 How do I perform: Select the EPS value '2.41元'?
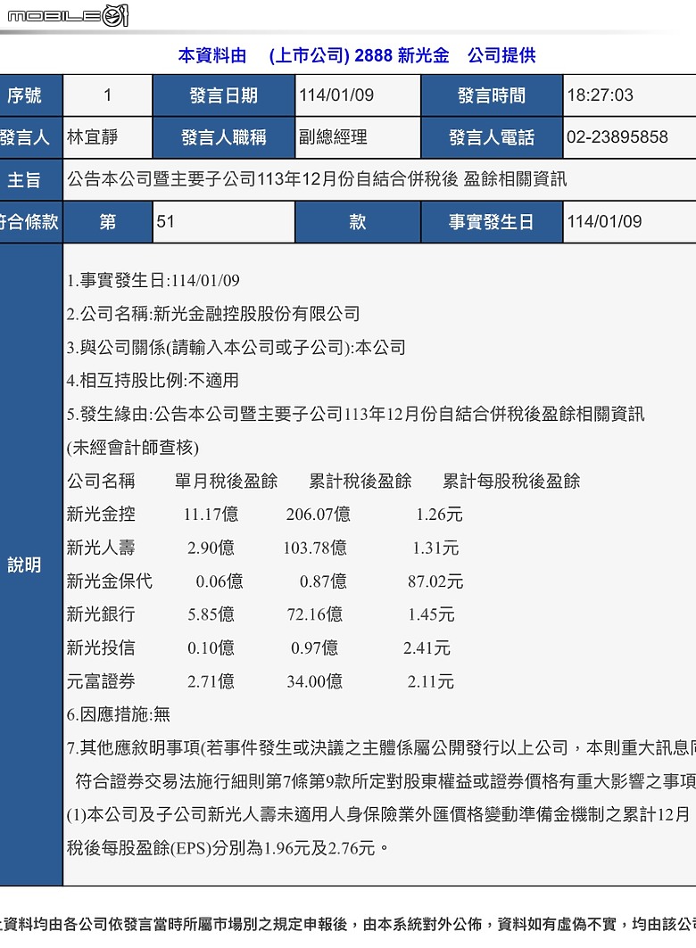coord(427,648)
